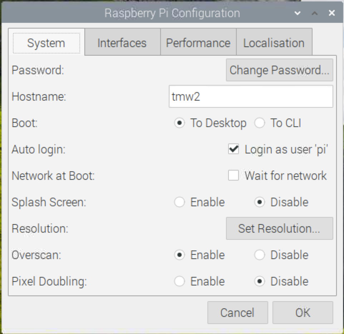Uncheck Login as user 'pi'
344x334 pixels.
(x=234, y=150)
